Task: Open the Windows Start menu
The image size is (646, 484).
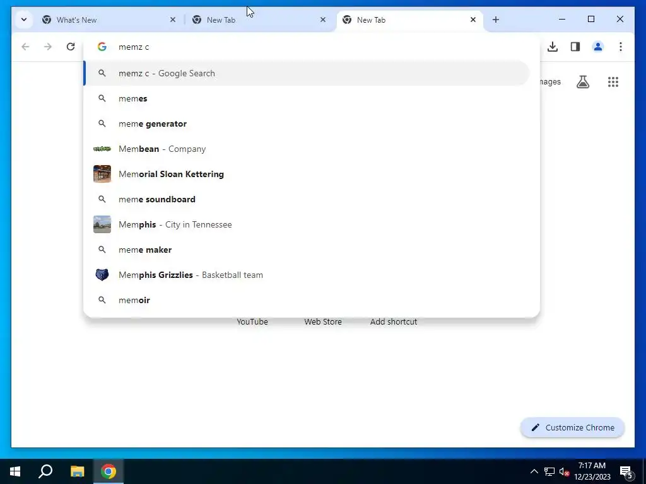Action: pos(15,471)
